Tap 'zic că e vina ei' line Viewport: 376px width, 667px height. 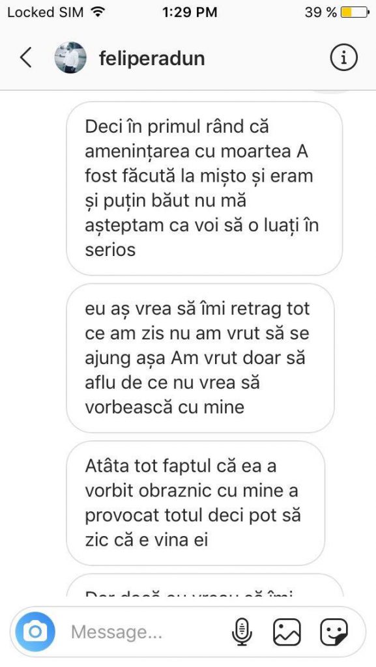(147, 540)
